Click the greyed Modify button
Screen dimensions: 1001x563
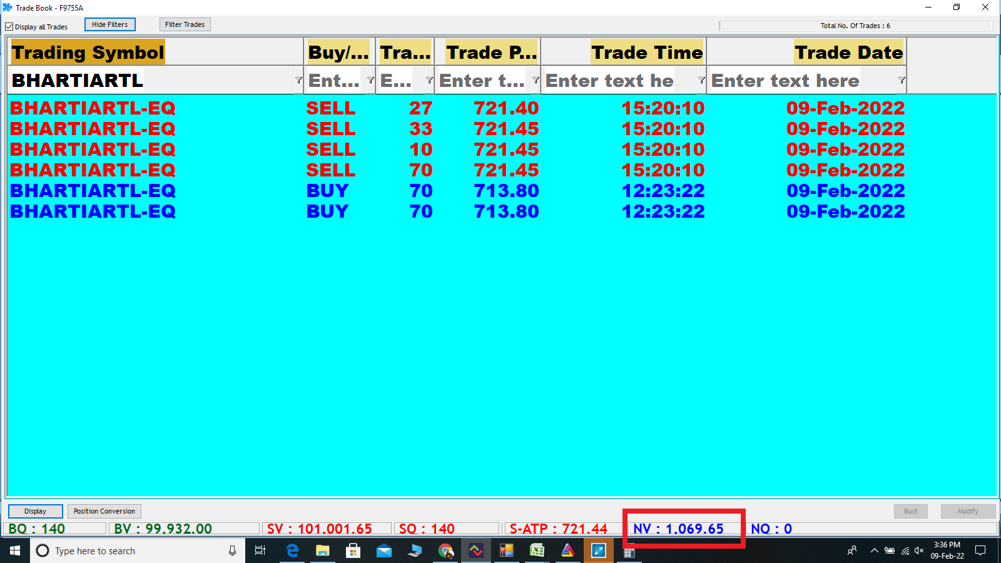968,511
